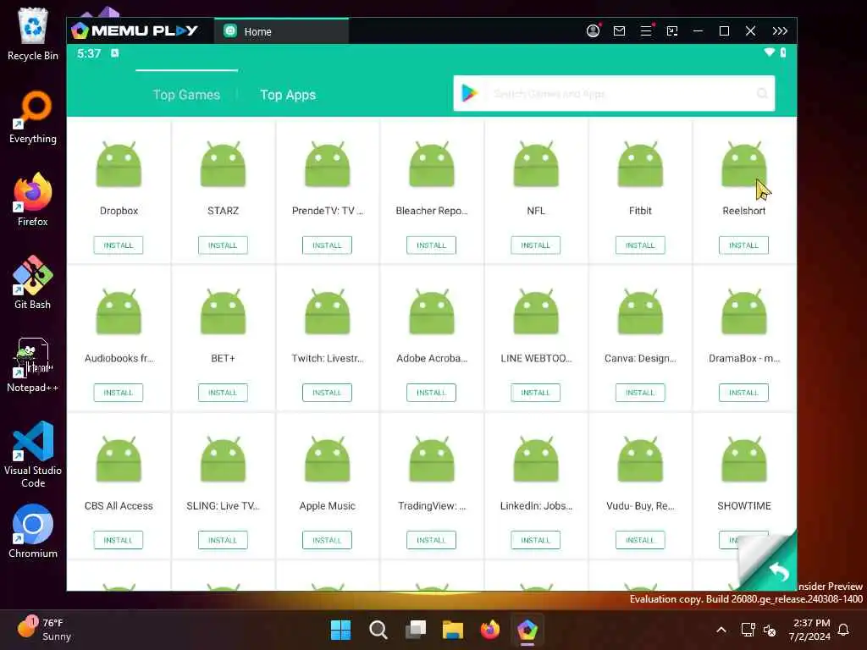The width and height of the screenshot is (867, 650).
Task: Install TradingView
Action: click(x=431, y=540)
